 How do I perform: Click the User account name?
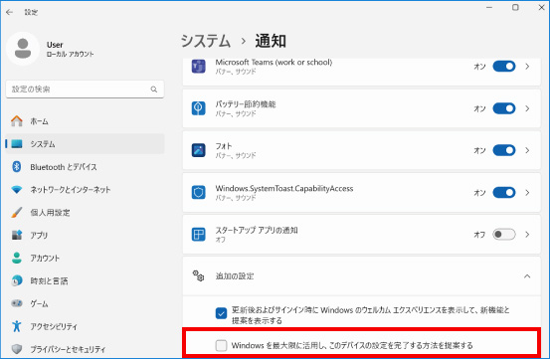pyautogui.click(x=55, y=45)
